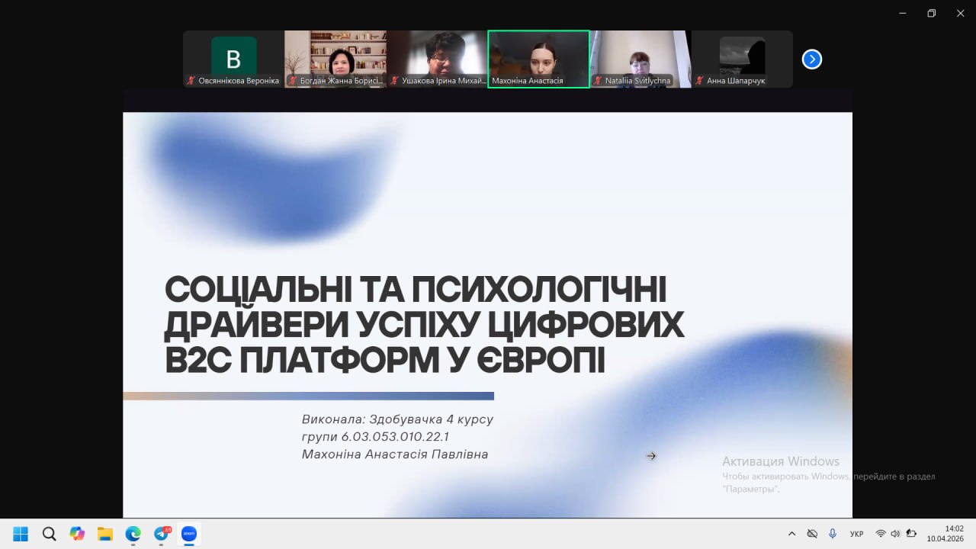
Task: Open the volume control in the system tray
Action: [895, 534]
